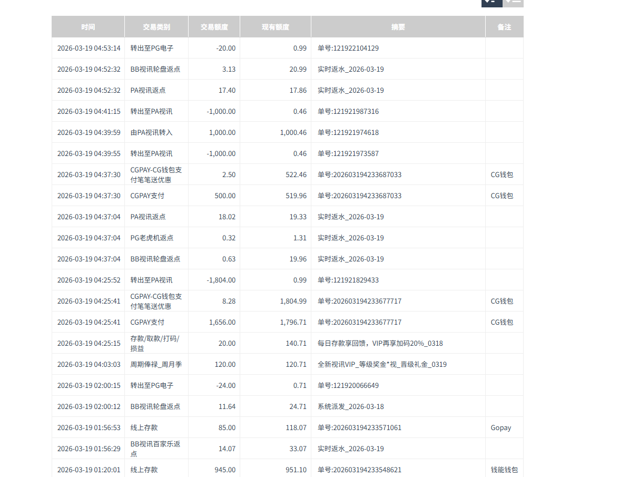Screen dimensions: 619x477
Task: Click the CG钱包 remark for order 202603194233687033
Action: [x=503, y=174]
